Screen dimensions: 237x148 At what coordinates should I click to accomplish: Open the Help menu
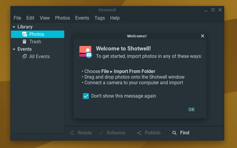(115, 18)
